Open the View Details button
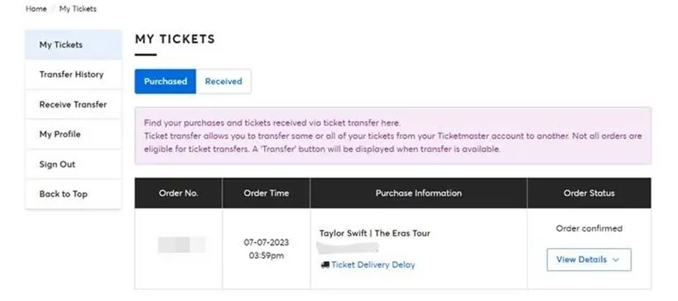The image size is (678, 301). tap(589, 260)
